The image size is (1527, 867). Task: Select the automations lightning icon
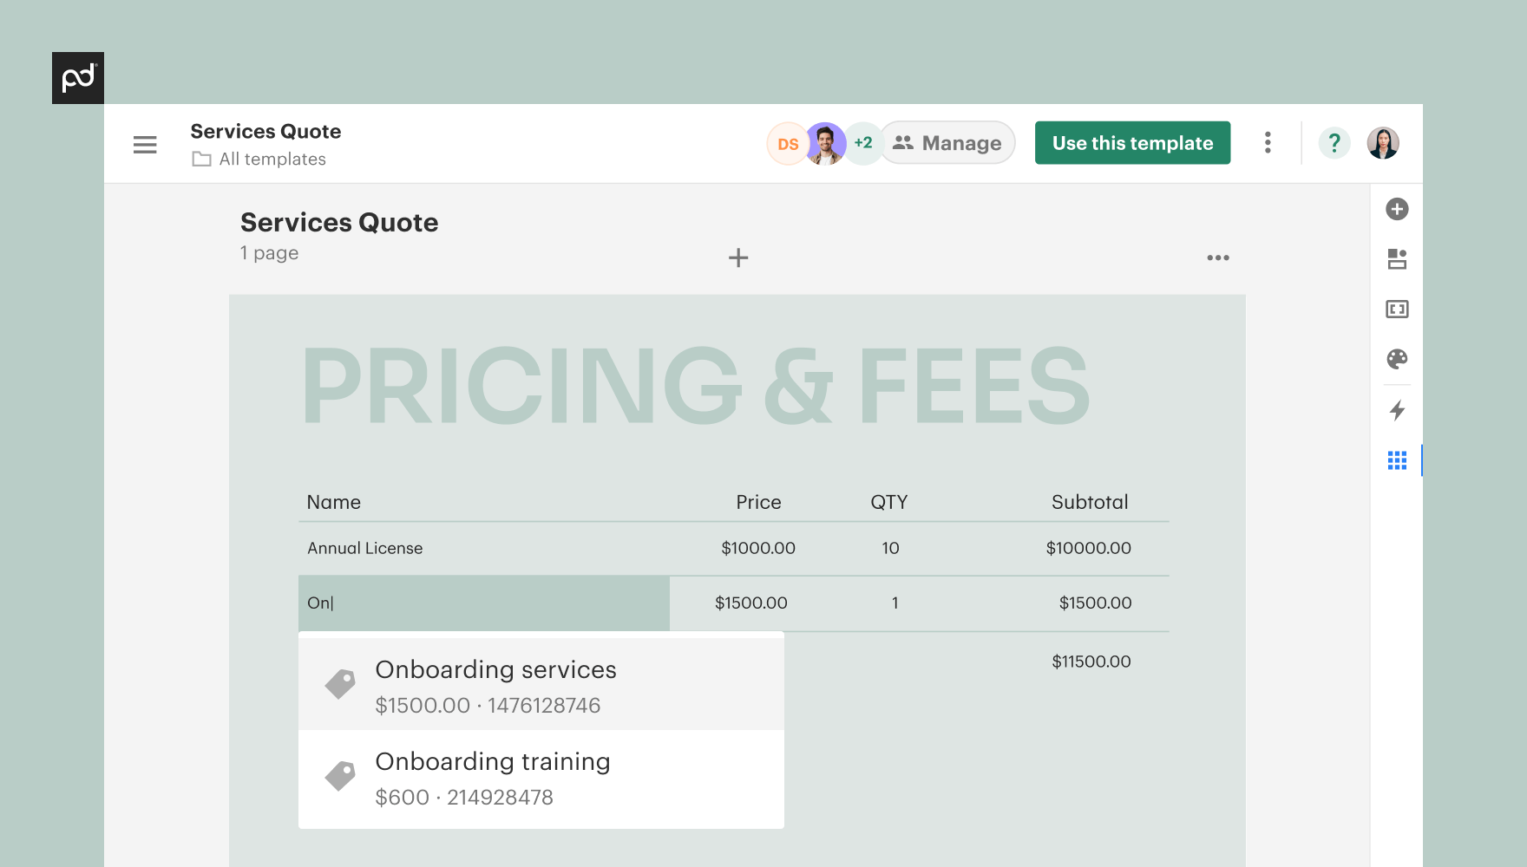(x=1397, y=411)
